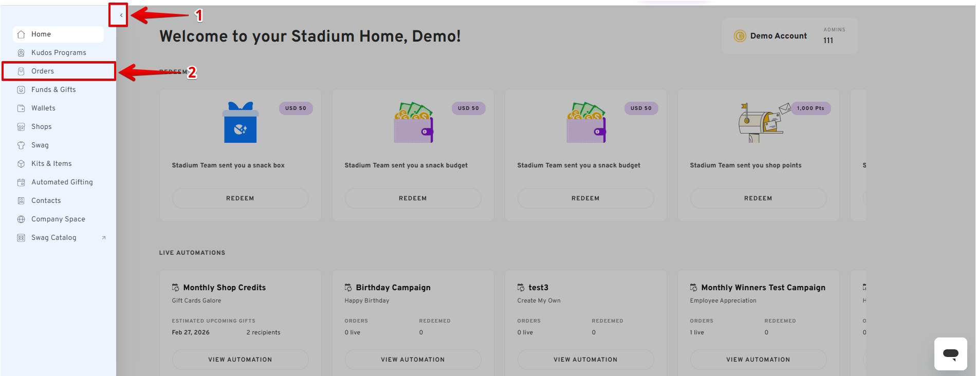Open the Swag Catalog external link arrow
Screen dimensions: 976x376
pyautogui.click(x=104, y=238)
